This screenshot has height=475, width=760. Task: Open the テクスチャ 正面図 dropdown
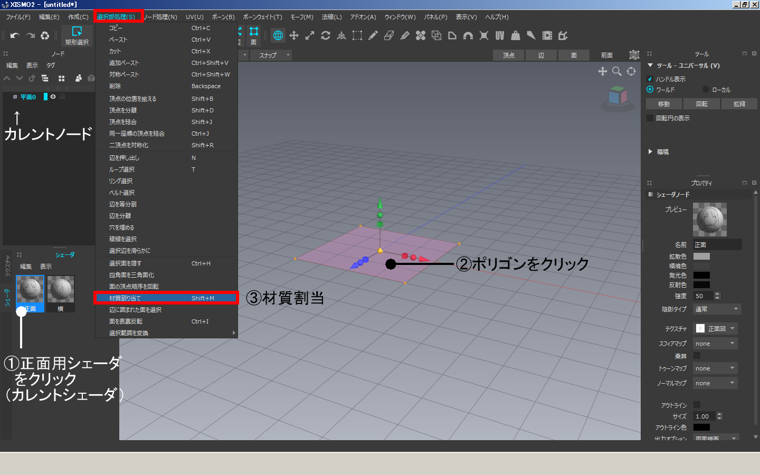pyautogui.click(x=715, y=328)
